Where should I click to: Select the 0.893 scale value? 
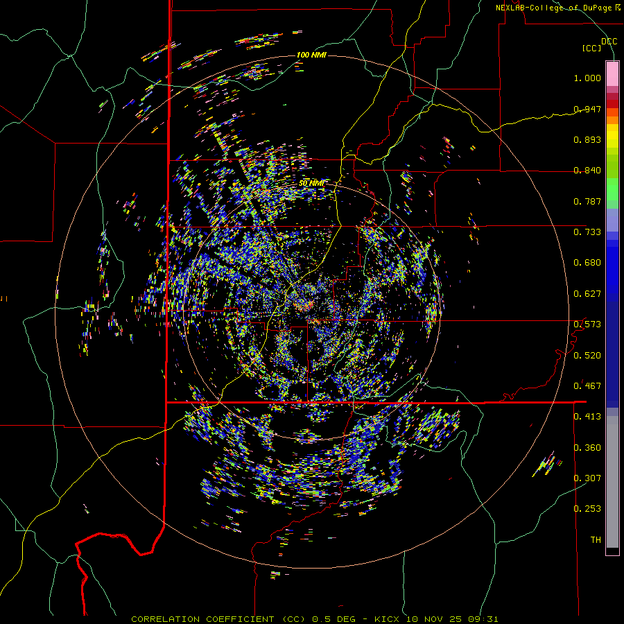click(587, 139)
